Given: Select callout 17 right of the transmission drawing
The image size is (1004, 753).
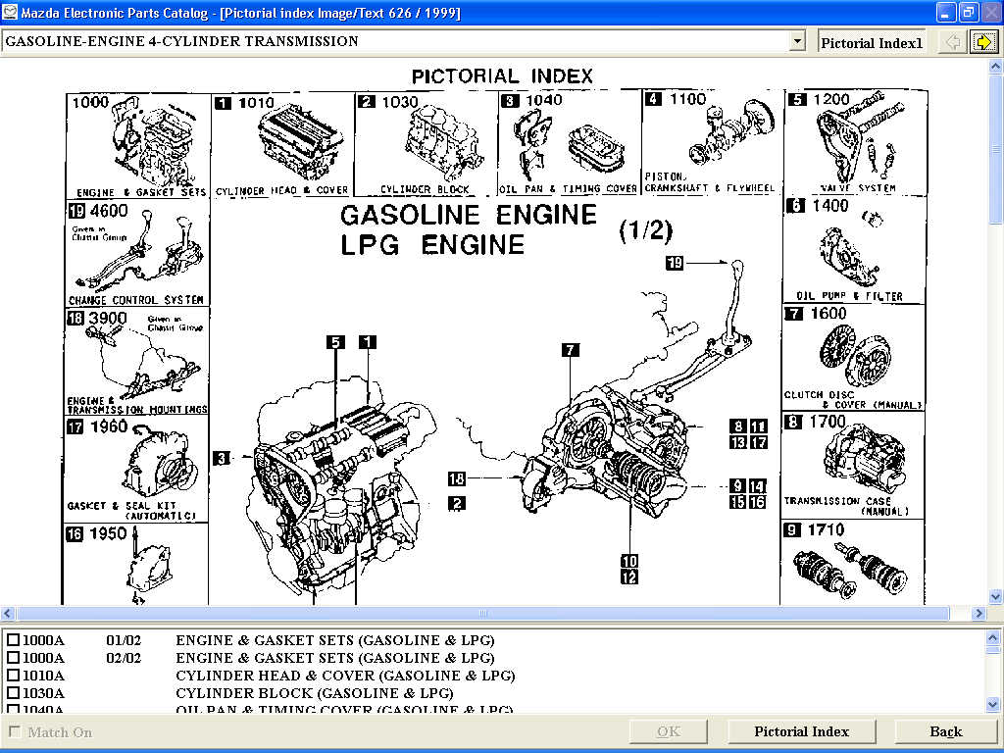Looking at the screenshot, I should (758, 442).
